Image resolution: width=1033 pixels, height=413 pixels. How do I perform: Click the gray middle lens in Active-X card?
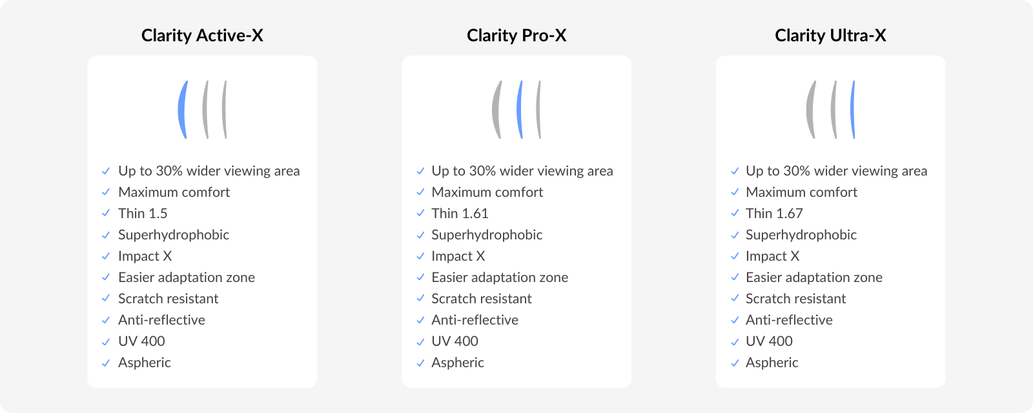[x=205, y=110]
